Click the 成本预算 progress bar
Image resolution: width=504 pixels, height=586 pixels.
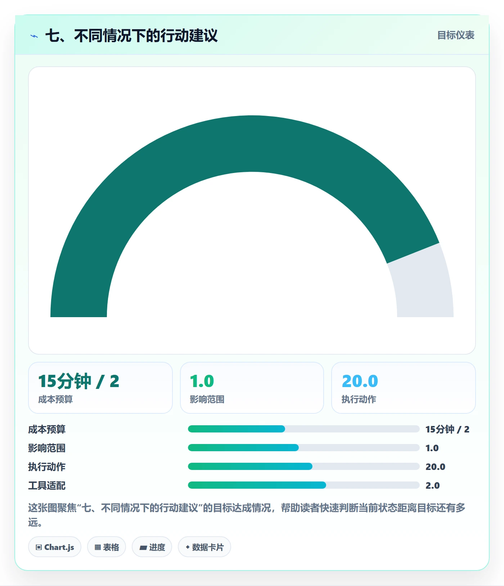coord(304,429)
